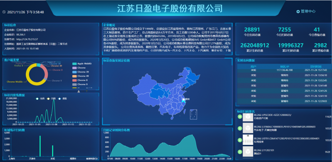The width and height of the screenshot is (332, 162).
Task: Click the clock icon beside the date
Action: (x=4, y=12)
